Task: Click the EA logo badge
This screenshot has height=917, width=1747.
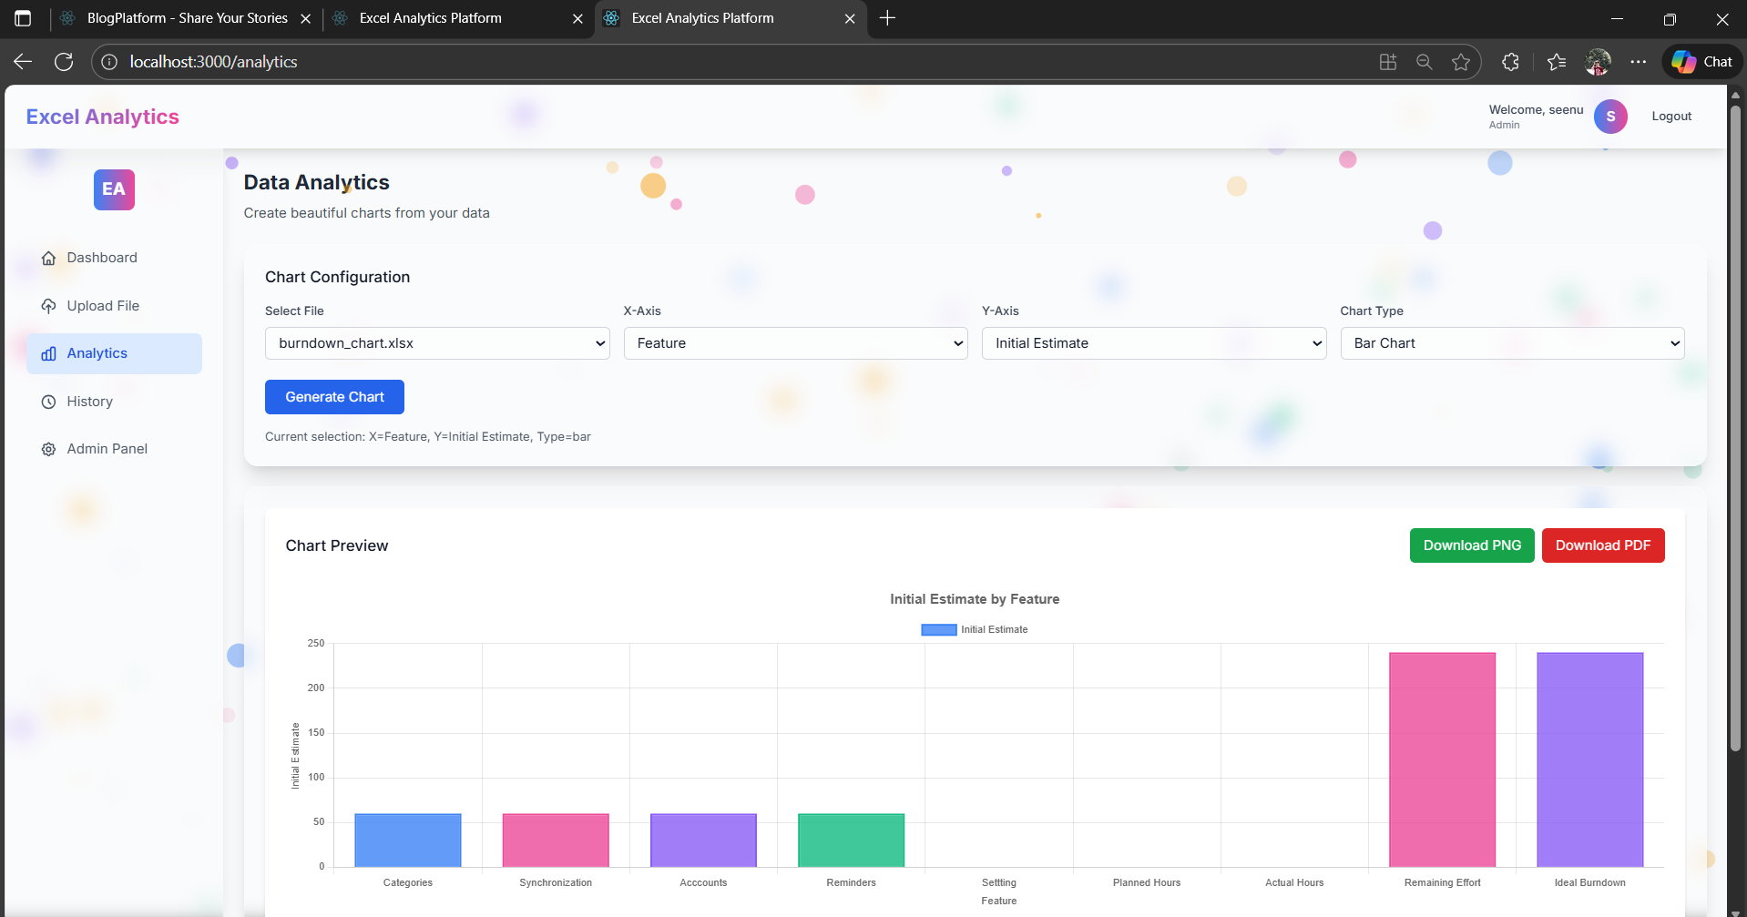Action: pyautogui.click(x=114, y=189)
